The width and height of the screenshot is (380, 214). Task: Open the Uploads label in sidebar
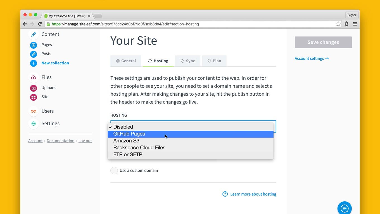tap(49, 88)
